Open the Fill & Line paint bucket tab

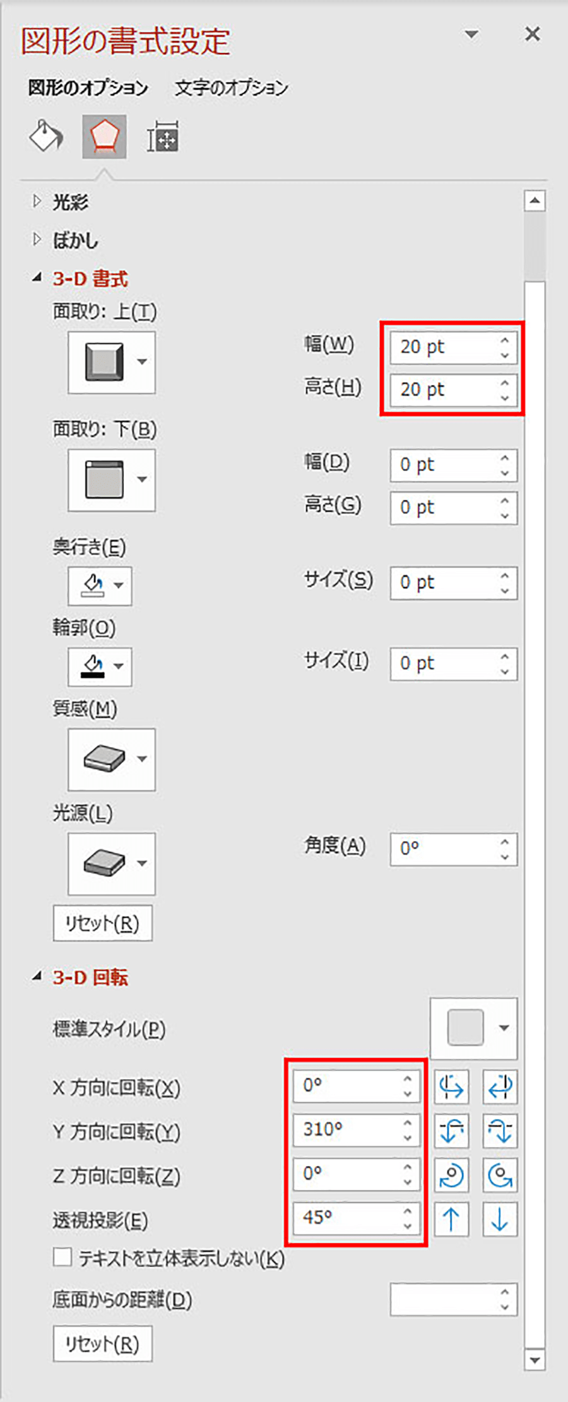coord(46,136)
